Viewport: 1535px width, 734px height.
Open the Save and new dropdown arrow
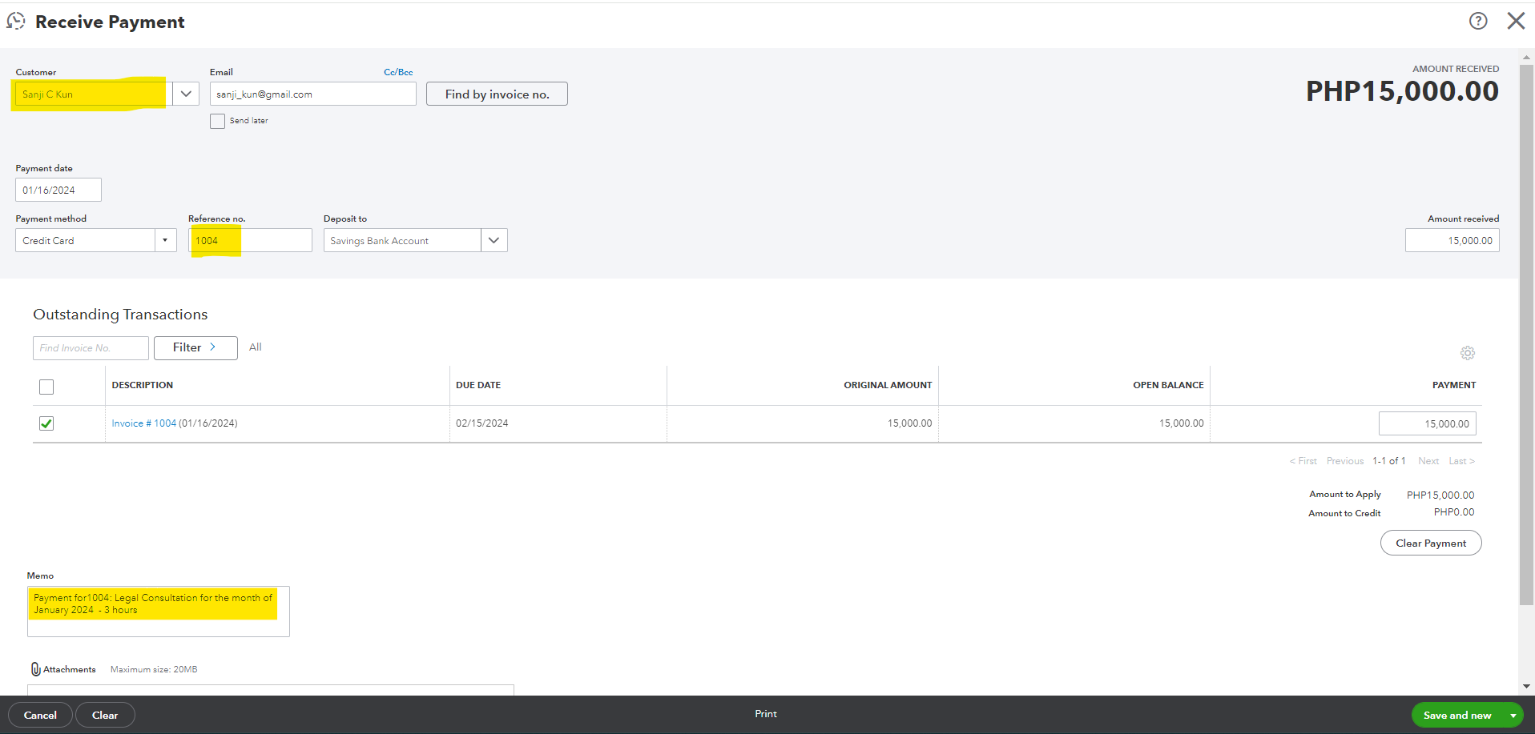(1513, 716)
